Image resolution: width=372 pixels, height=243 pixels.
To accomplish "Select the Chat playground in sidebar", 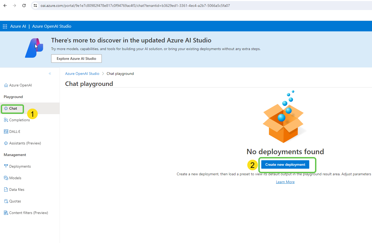I will 12,108.
